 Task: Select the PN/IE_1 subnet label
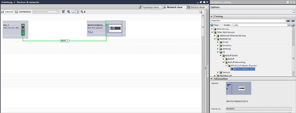[65, 41]
